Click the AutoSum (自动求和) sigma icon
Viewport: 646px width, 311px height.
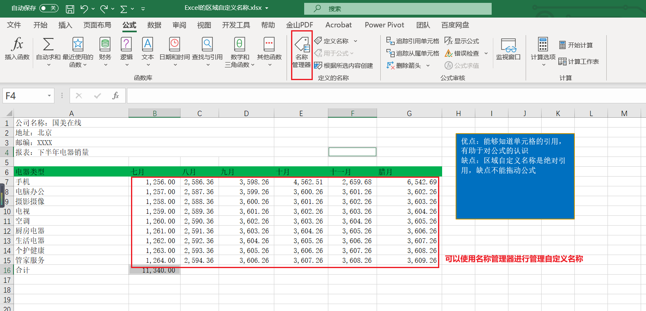(48, 44)
